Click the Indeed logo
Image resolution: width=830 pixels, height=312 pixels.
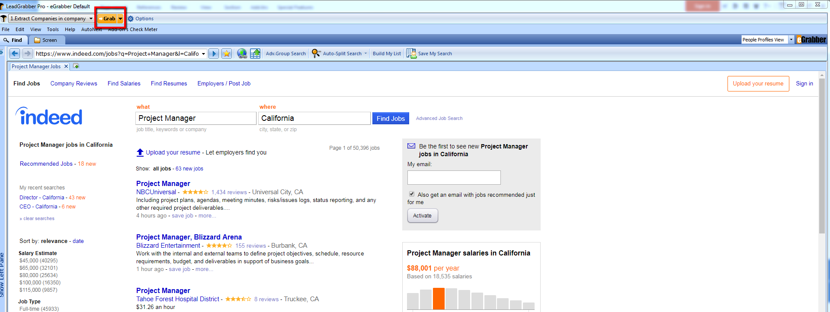pos(49,116)
